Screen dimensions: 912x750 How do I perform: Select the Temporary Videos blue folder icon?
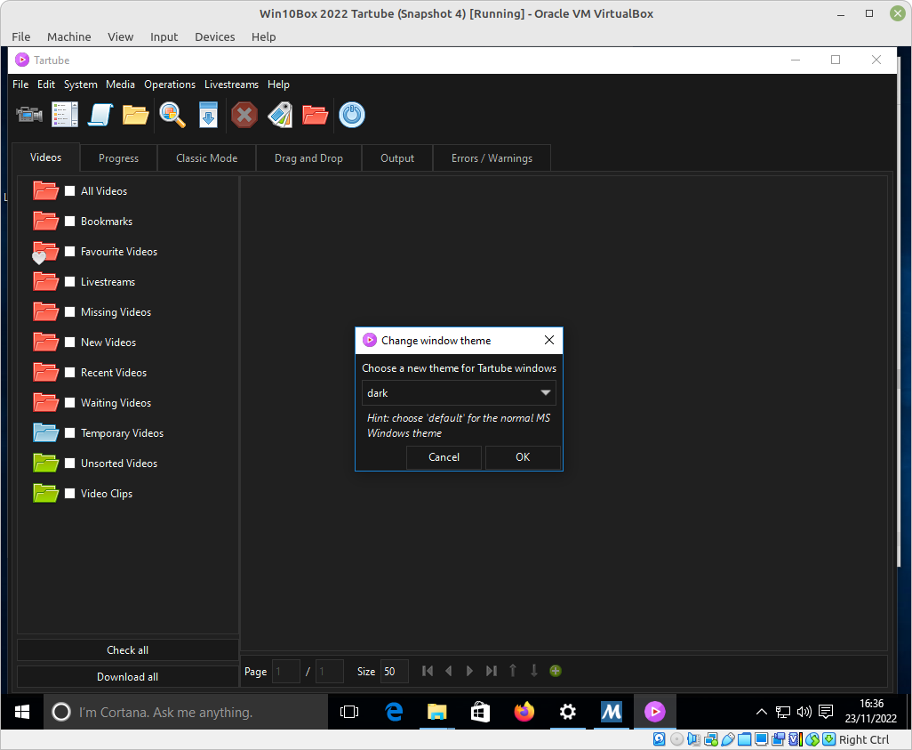(46, 433)
